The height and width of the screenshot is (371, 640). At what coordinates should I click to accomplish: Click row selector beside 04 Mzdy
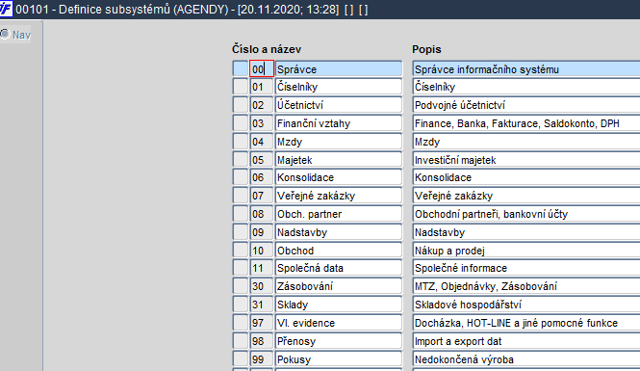pos(241,142)
